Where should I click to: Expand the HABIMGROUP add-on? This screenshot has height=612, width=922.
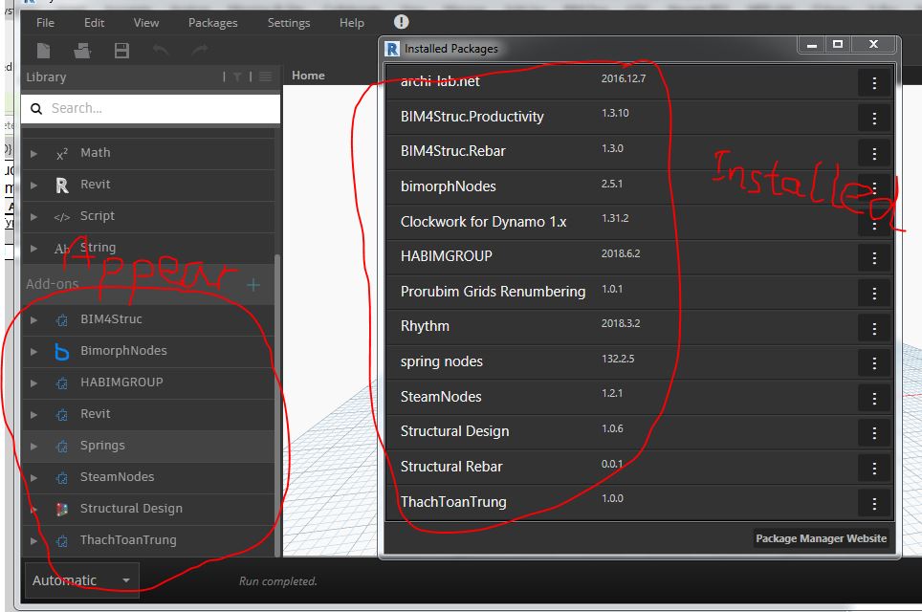(34, 383)
